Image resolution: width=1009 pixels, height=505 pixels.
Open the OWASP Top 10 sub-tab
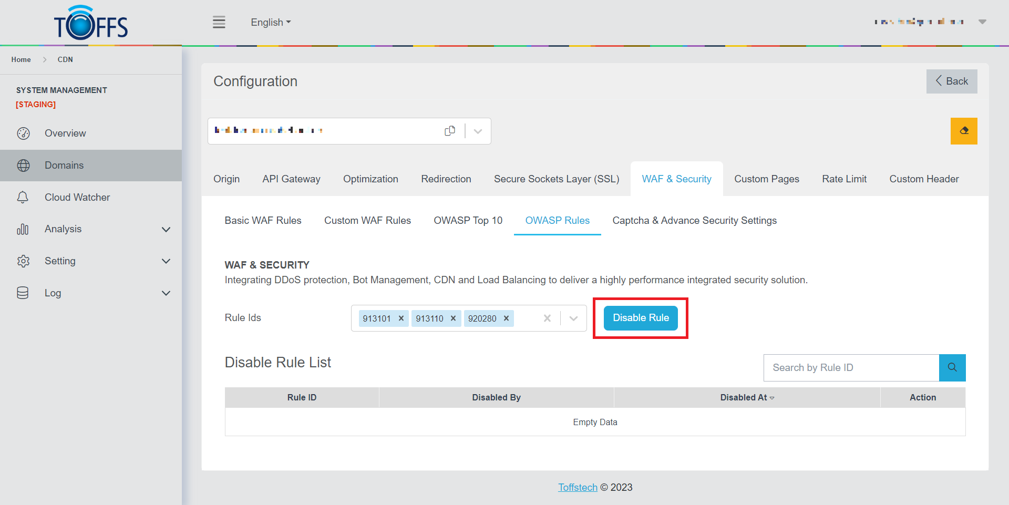468,221
